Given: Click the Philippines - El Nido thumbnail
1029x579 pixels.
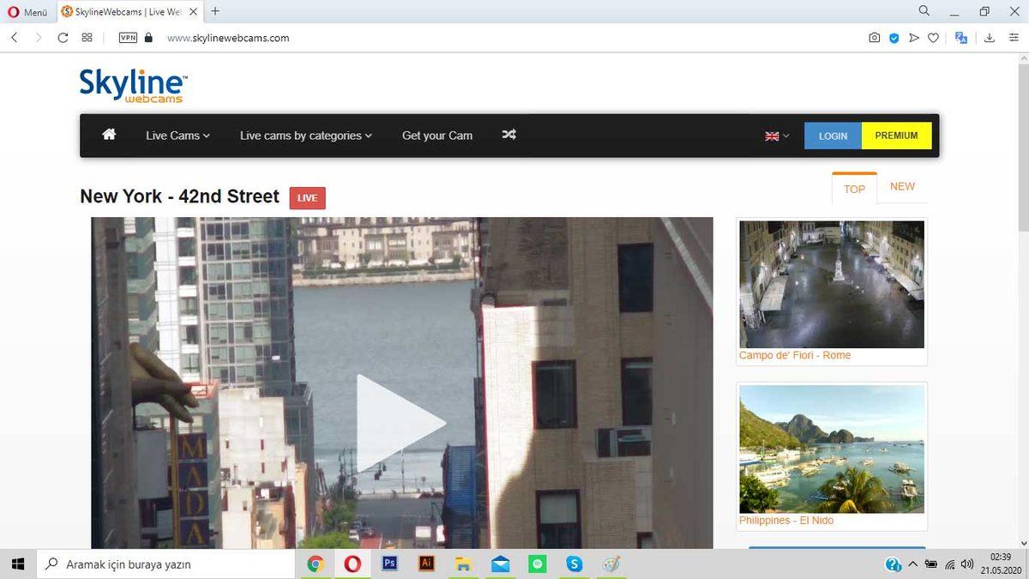Looking at the screenshot, I should pyautogui.click(x=831, y=449).
